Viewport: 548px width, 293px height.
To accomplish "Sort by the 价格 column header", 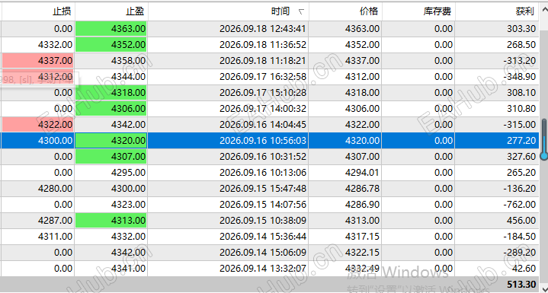I will (x=345, y=11).
